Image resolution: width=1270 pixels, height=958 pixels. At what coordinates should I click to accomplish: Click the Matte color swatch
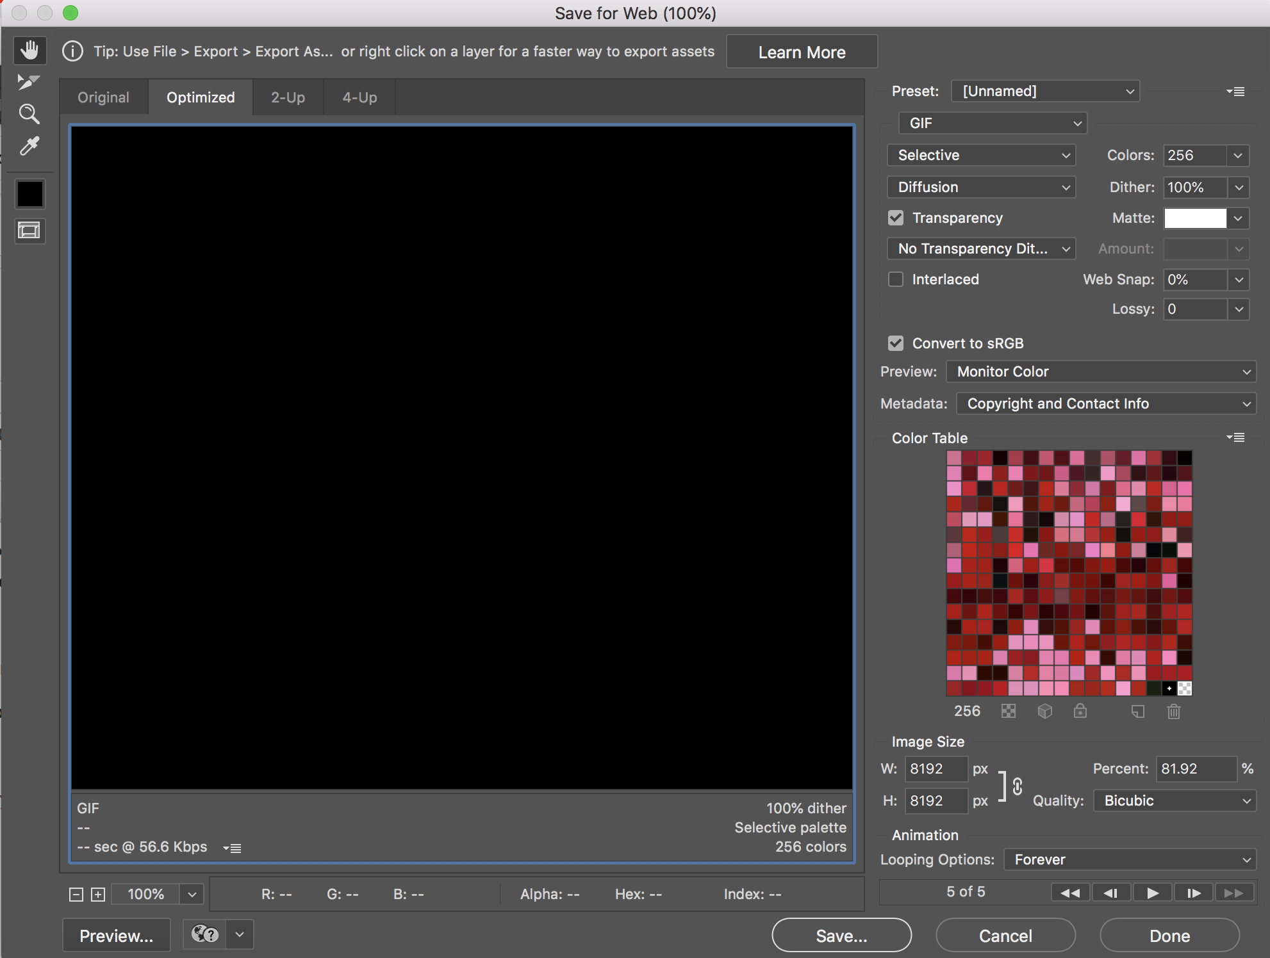pos(1194,217)
